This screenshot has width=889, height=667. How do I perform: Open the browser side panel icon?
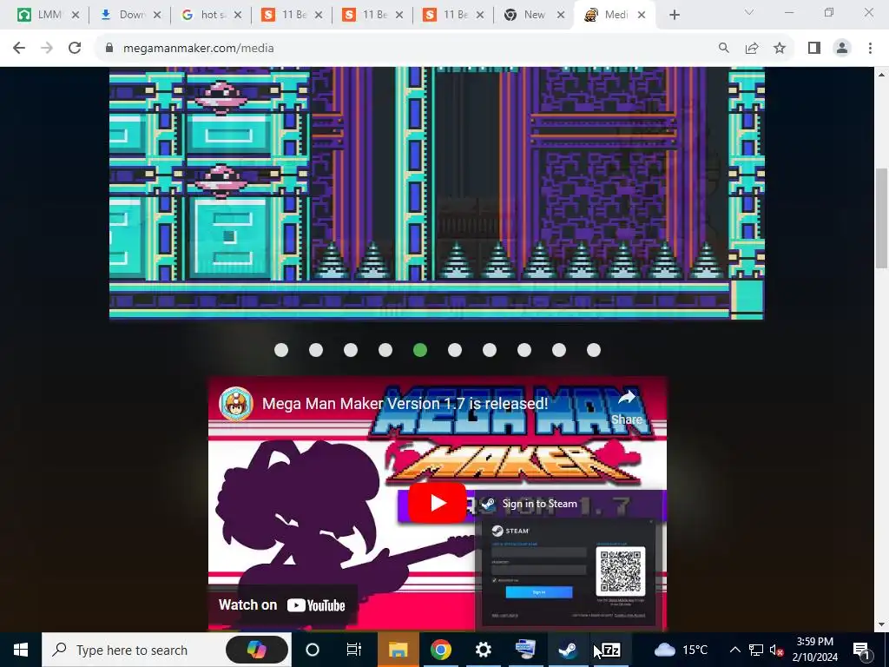click(x=814, y=49)
